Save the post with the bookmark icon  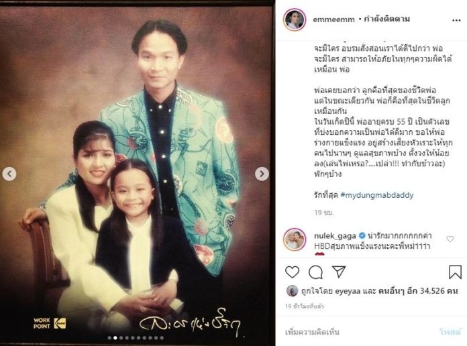click(455, 272)
